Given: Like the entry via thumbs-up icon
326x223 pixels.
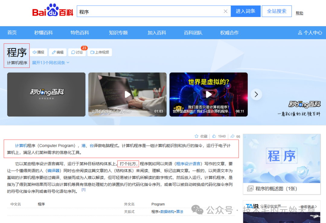Looking at the screenshot, I should click(x=214, y=136).
